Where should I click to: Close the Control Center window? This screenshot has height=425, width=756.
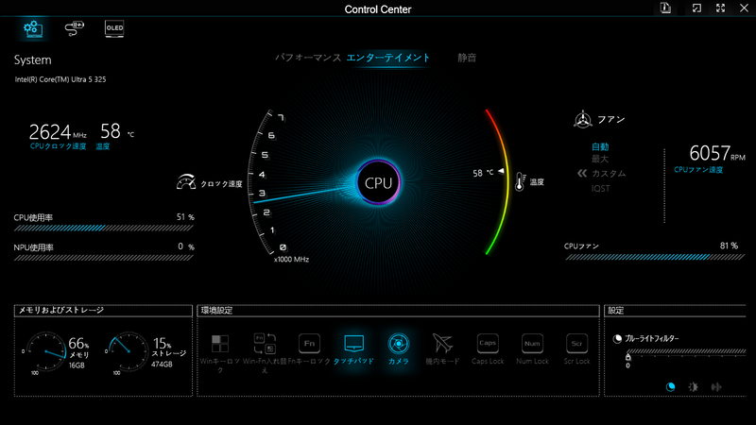[x=744, y=8]
